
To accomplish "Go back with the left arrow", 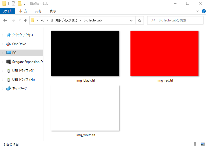I will click(5, 20).
